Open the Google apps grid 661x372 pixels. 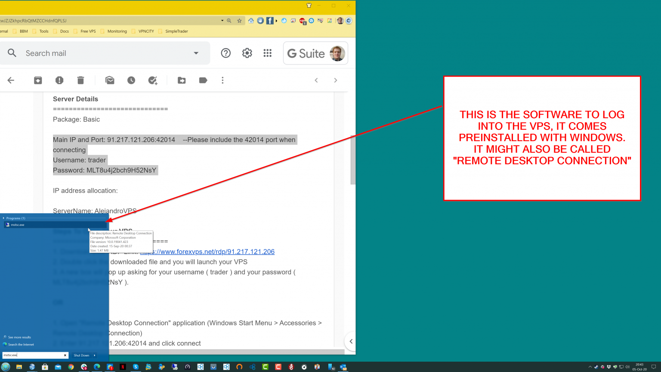pyautogui.click(x=268, y=53)
